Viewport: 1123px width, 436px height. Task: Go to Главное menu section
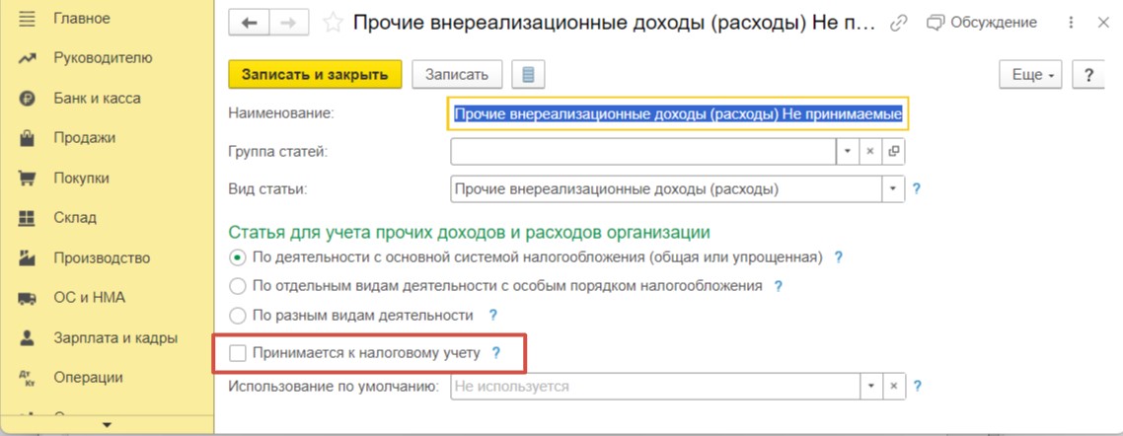coord(82,18)
